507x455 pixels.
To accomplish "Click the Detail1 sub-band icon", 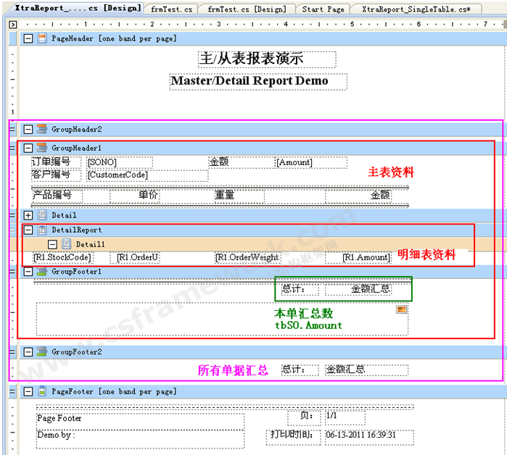I will pos(66,244).
